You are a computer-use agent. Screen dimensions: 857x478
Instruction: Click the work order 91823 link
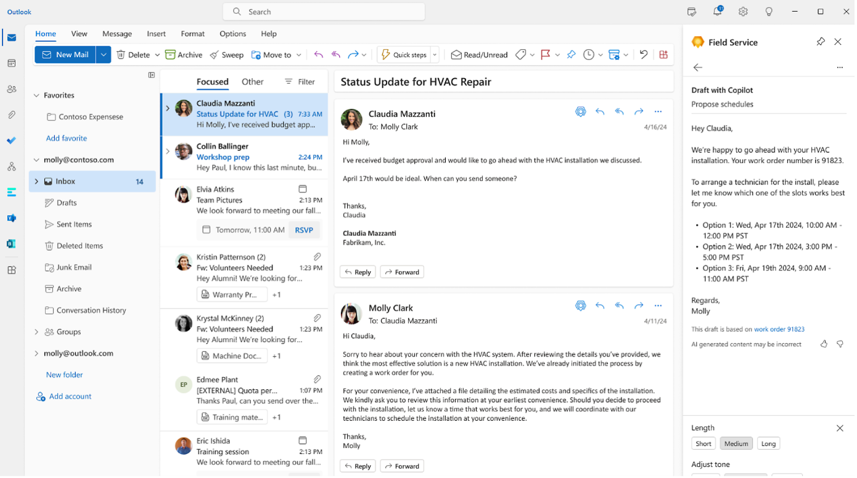[779, 330]
